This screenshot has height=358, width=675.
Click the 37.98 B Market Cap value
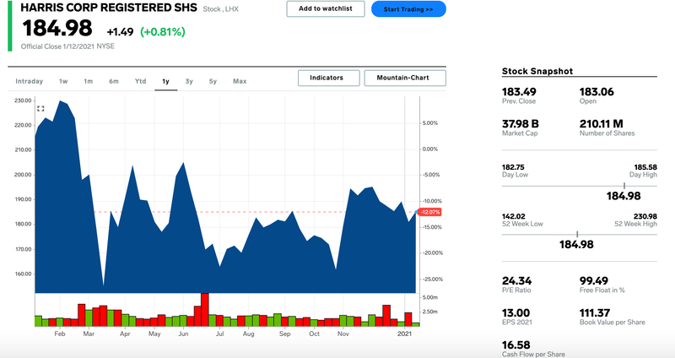click(x=521, y=124)
